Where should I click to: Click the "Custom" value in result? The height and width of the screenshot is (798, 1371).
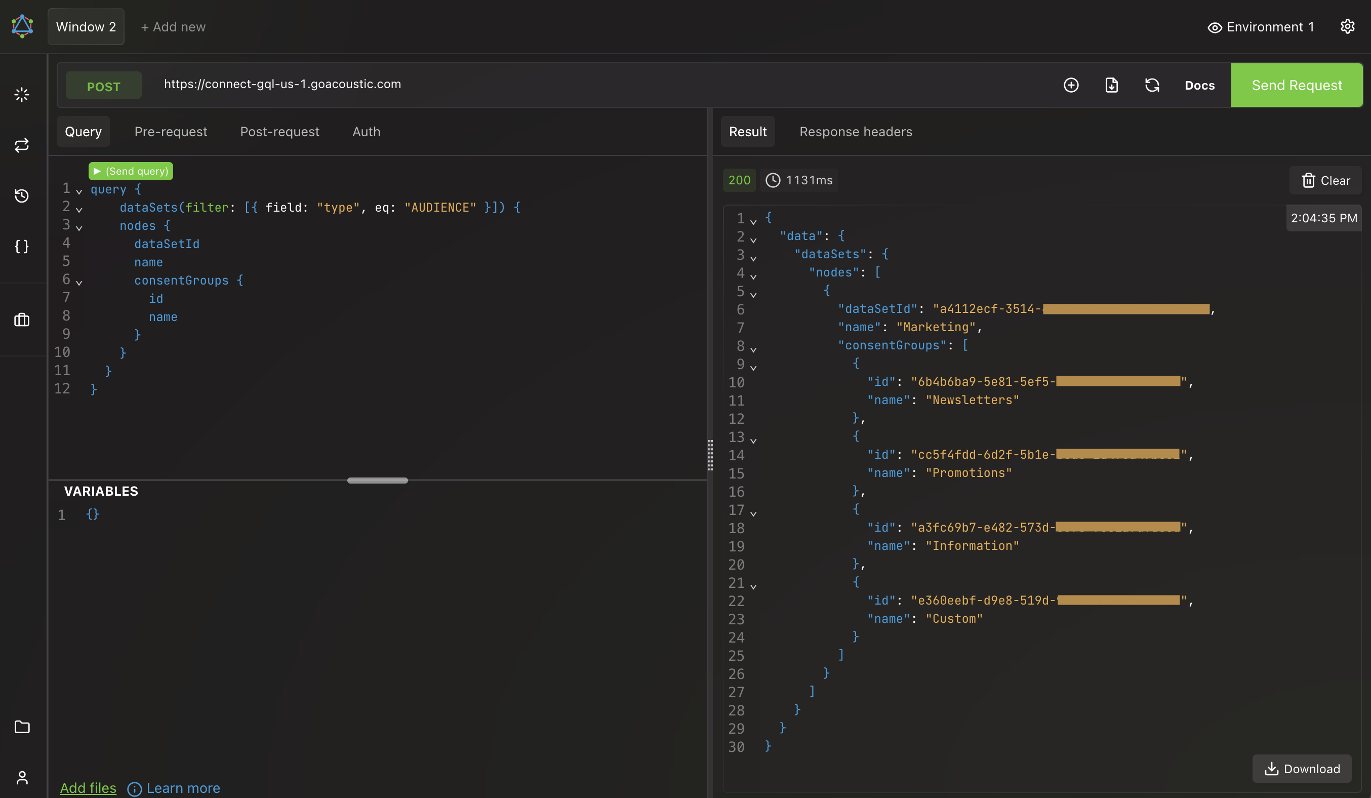(x=954, y=618)
